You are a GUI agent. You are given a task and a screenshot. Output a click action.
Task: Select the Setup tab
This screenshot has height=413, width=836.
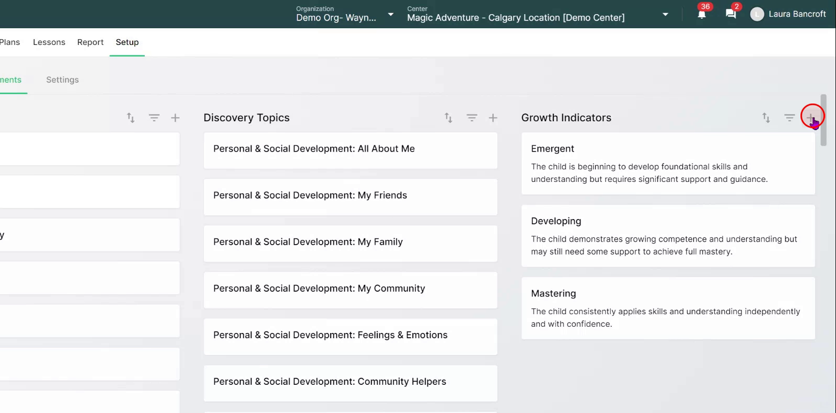(x=127, y=42)
